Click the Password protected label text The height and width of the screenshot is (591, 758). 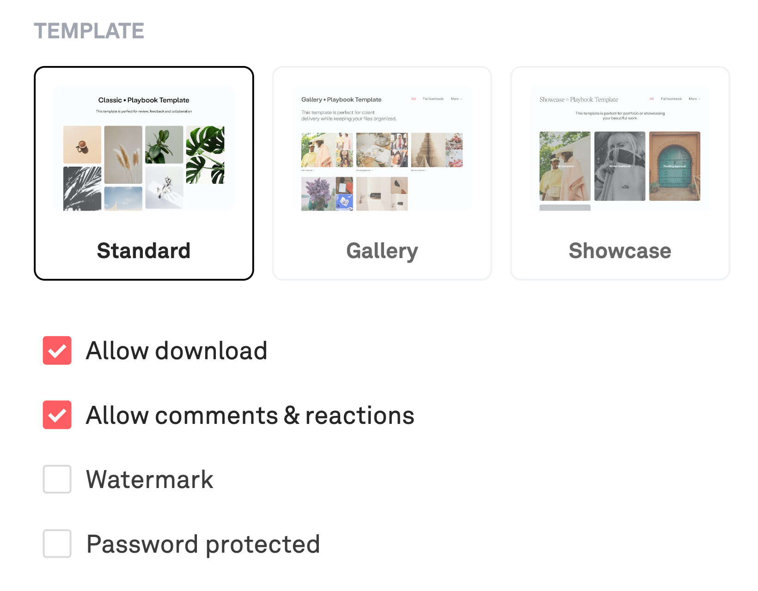pos(203,544)
